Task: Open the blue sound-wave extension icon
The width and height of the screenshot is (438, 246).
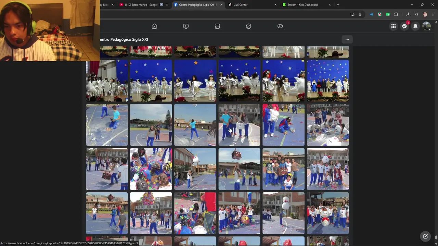Action: pyautogui.click(x=371, y=14)
